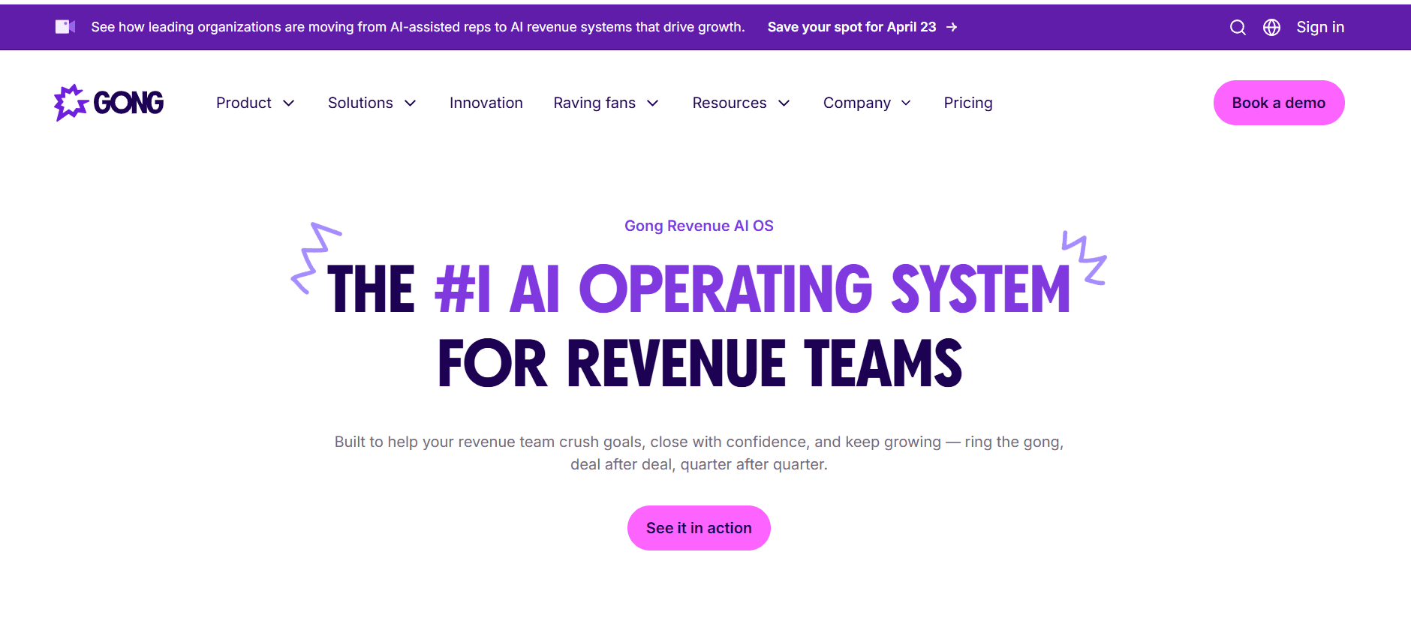Go to the Innovation page
Screen dimensions: 1411x627
pyautogui.click(x=486, y=103)
